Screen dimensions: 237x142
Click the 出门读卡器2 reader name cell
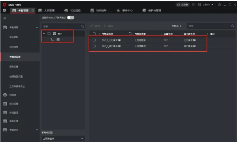190,40
